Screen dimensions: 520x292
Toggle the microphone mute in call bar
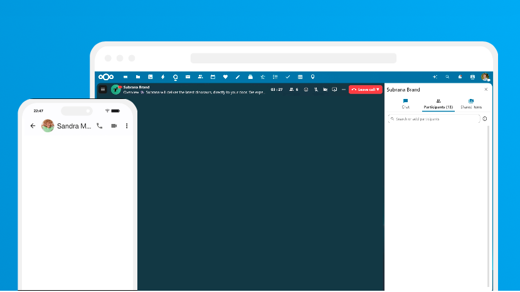316,90
